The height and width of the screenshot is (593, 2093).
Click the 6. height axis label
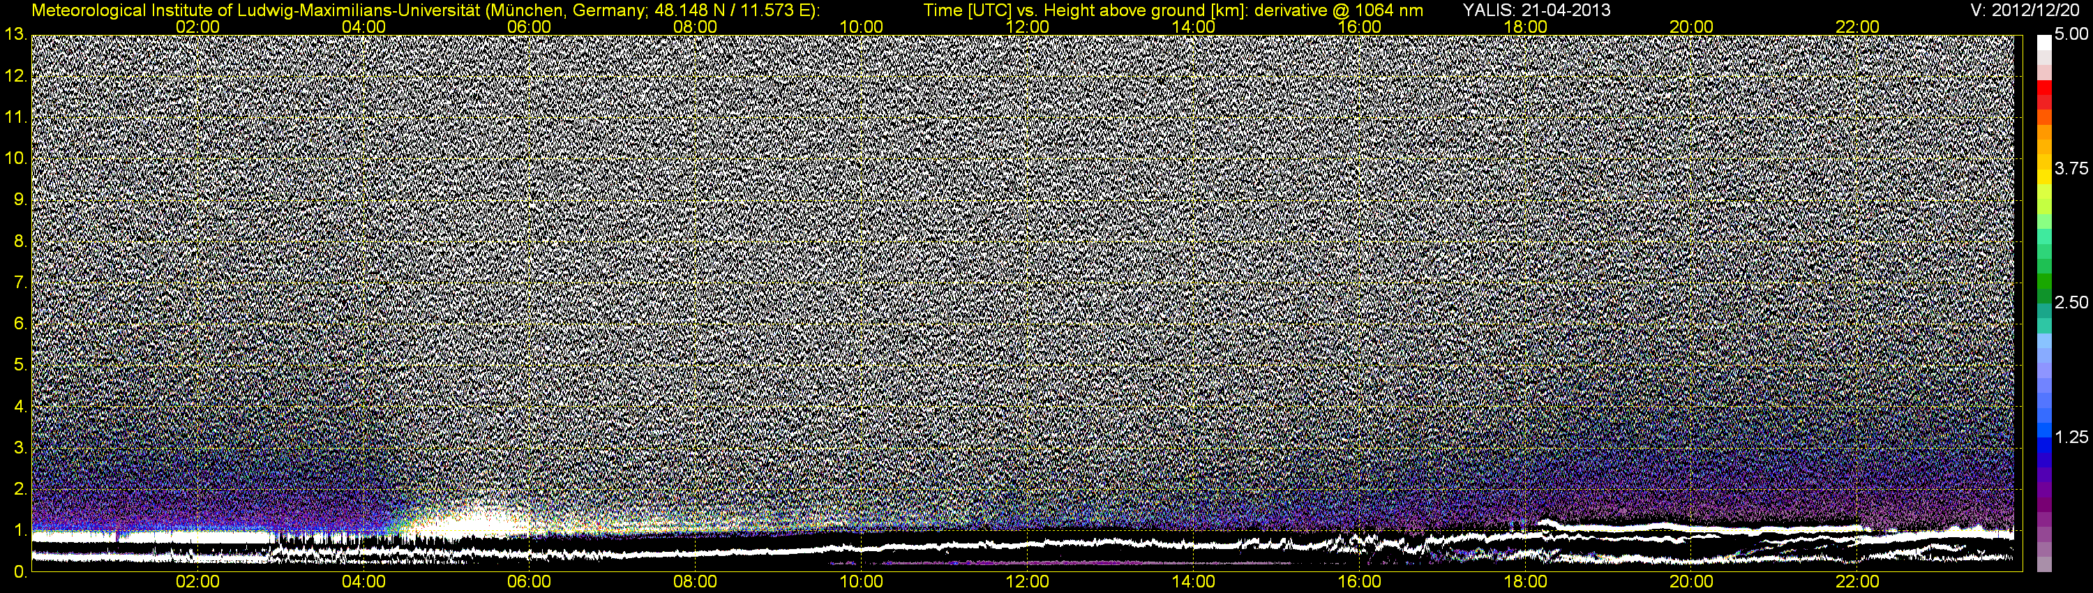(20, 324)
